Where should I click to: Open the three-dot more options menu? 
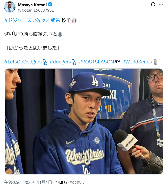161,4
